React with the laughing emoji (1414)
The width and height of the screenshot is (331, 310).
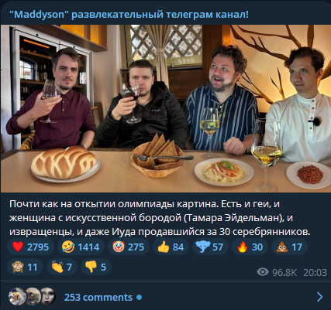[x=81, y=247]
